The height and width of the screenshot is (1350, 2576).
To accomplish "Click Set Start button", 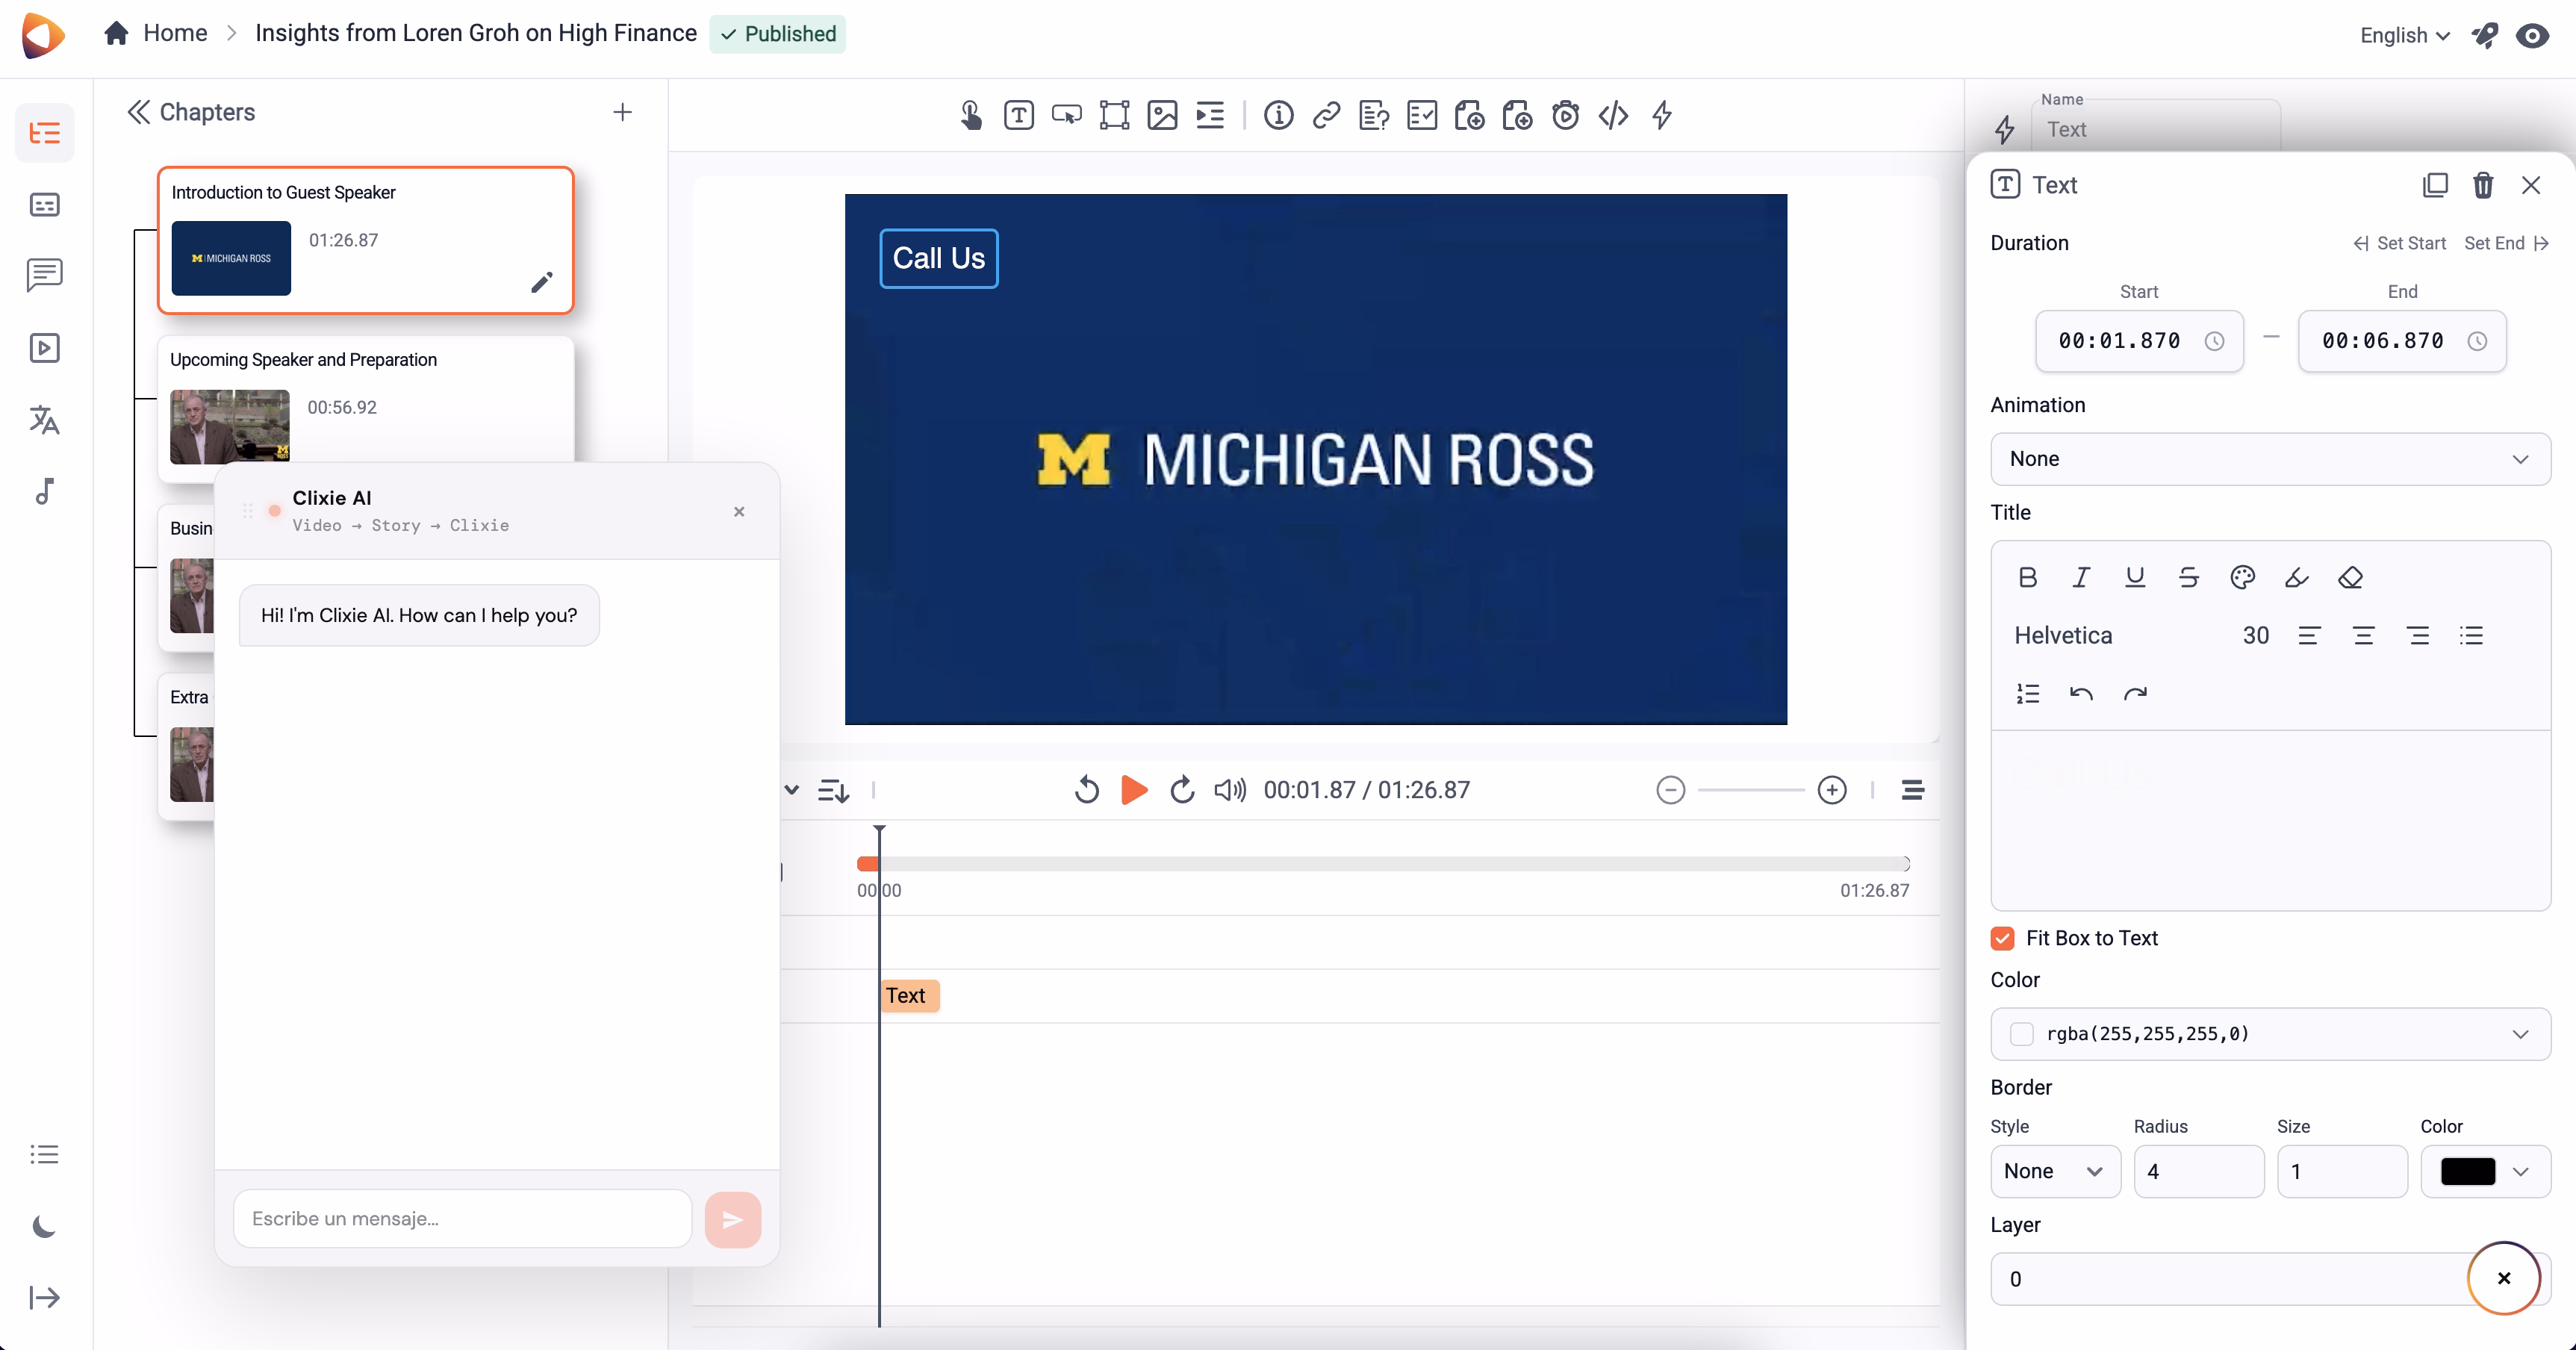I will pyautogui.click(x=2399, y=243).
